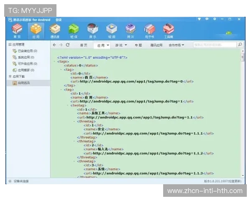Switch to the 专题 tab

coord(138,45)
